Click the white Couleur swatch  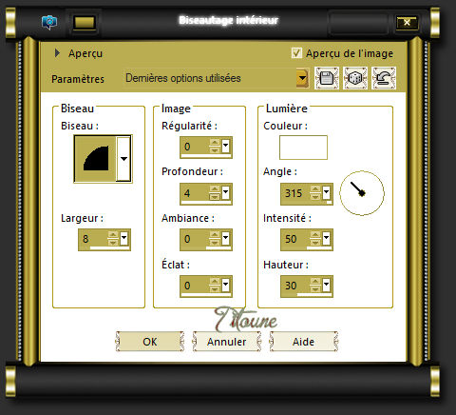[x=303, y=148]
